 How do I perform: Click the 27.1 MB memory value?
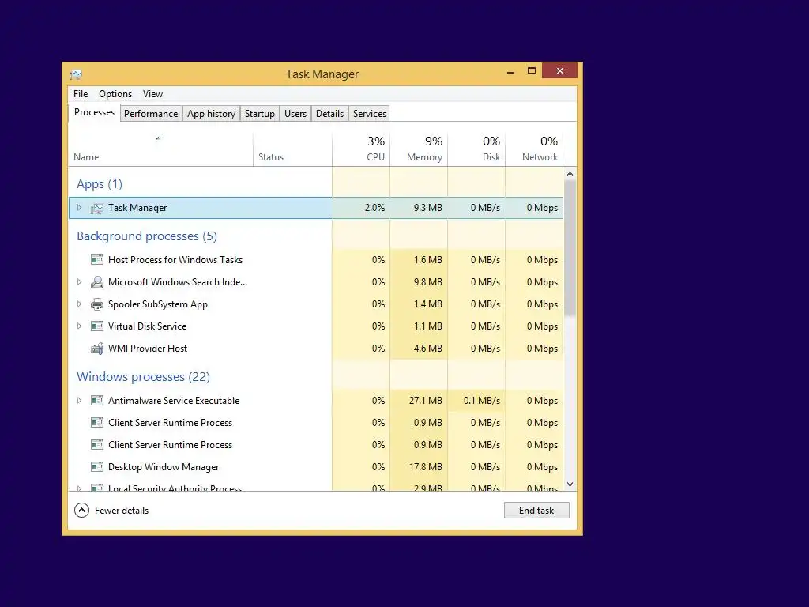pyautogui.click(x=425, y=400)
